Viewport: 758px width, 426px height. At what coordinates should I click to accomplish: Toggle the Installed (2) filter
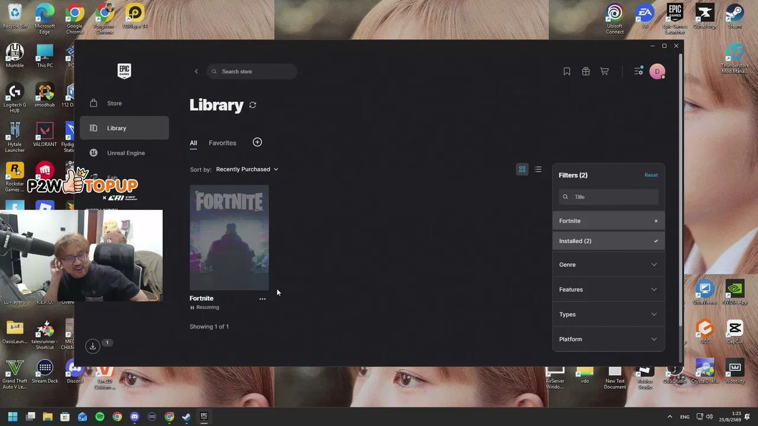609,241
